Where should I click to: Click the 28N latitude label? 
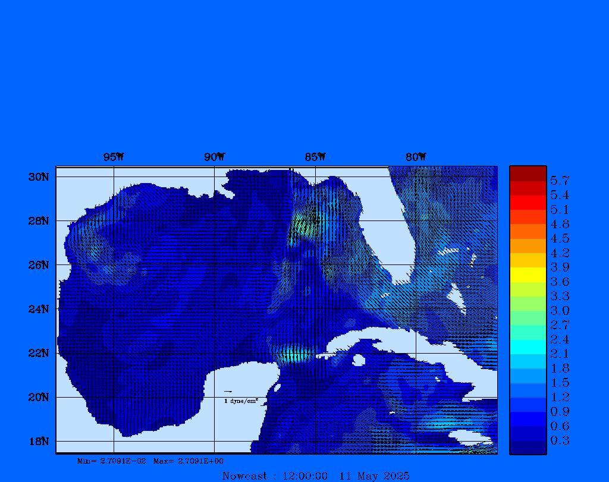[39, 221]
